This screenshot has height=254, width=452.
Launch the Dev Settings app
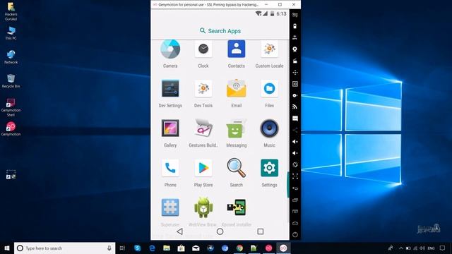click(170, 89)
